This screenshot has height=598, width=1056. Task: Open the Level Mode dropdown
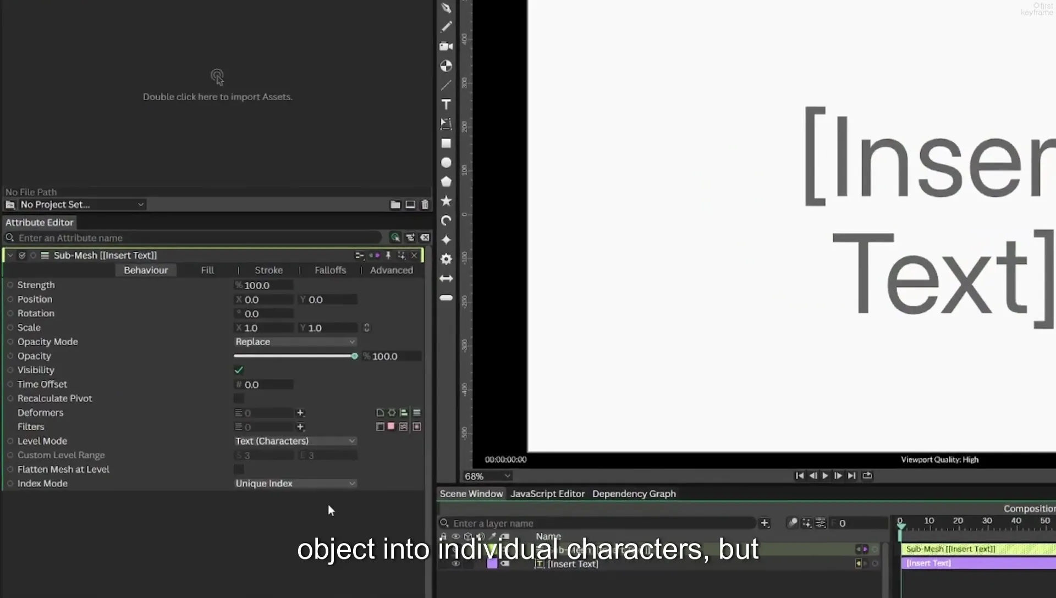[295, 441]
